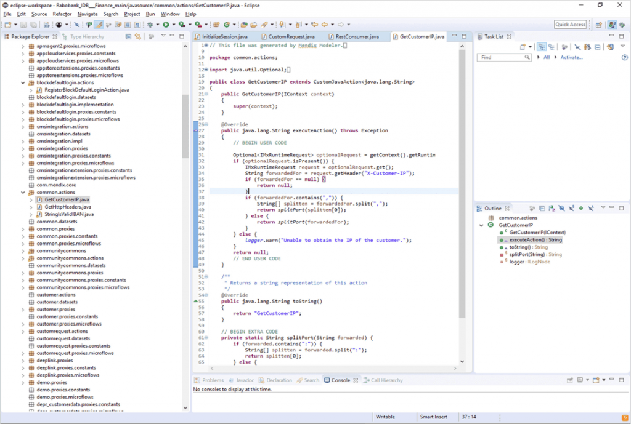Collapse the GetCustomerIP class in Outline
Image resolution: width=631 pixels, height=424 pixels.
[482, 225]
